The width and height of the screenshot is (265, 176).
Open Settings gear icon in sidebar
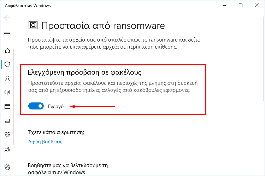pyautogui.click(x=7, y=167)
